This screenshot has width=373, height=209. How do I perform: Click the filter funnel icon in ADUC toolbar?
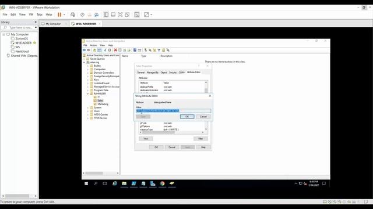[x=159, y=50]
